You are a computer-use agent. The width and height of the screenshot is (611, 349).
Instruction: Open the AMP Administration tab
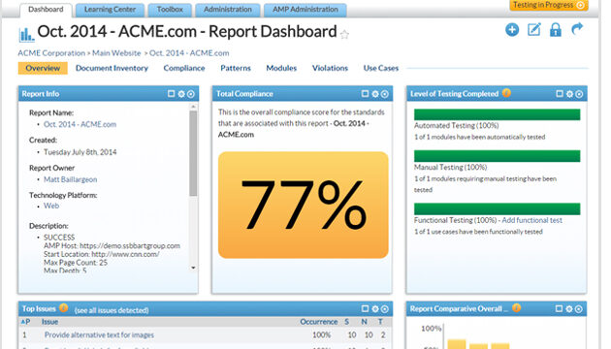(x=305, y=10)
